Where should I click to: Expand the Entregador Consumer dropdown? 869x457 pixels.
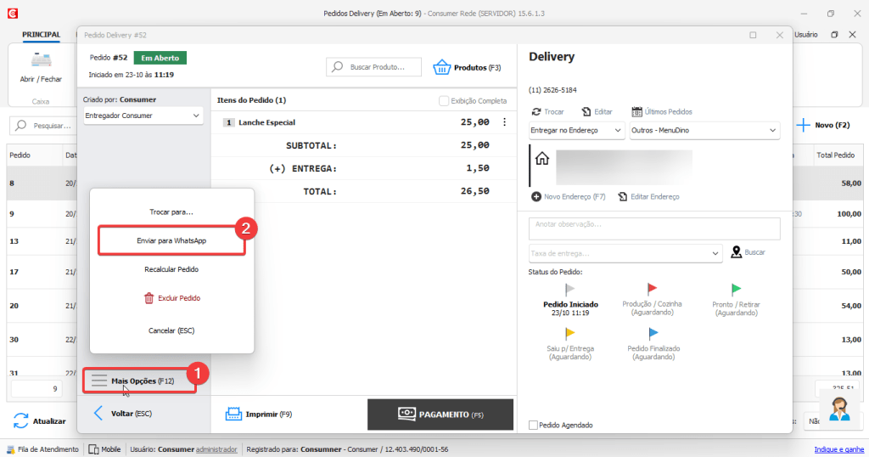click(196, 116)
